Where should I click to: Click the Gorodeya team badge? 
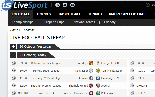[91, 63]
